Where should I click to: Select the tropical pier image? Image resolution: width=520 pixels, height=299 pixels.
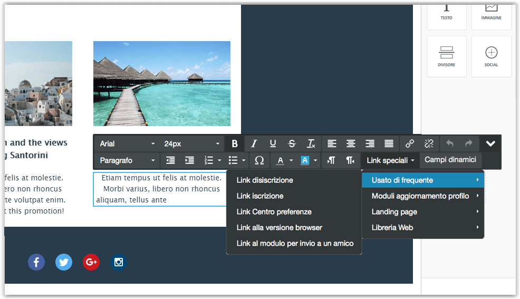[161, 83]
